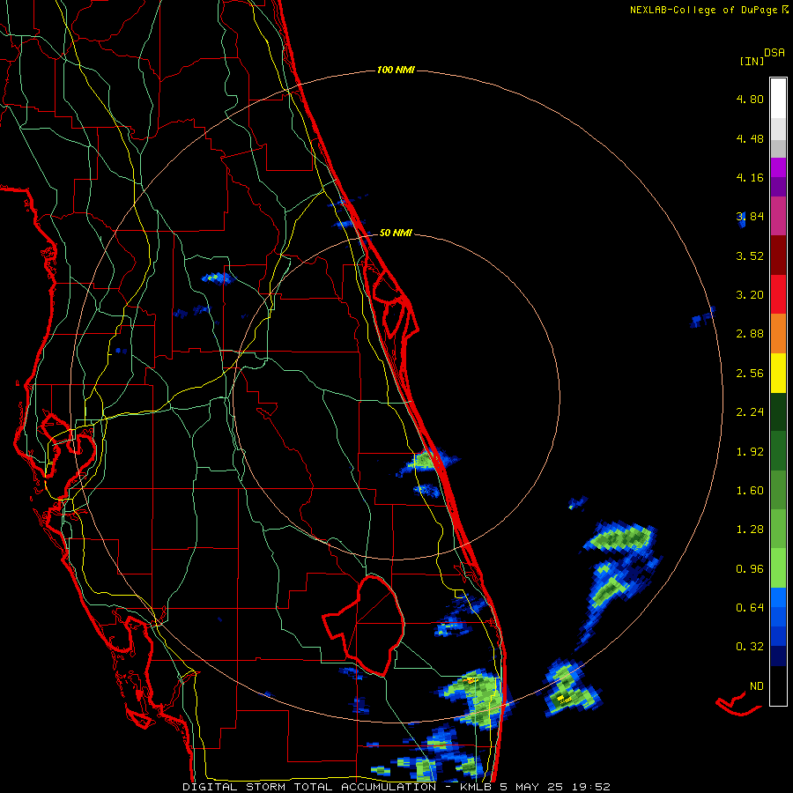Click the 0.64 legend value

750,608
